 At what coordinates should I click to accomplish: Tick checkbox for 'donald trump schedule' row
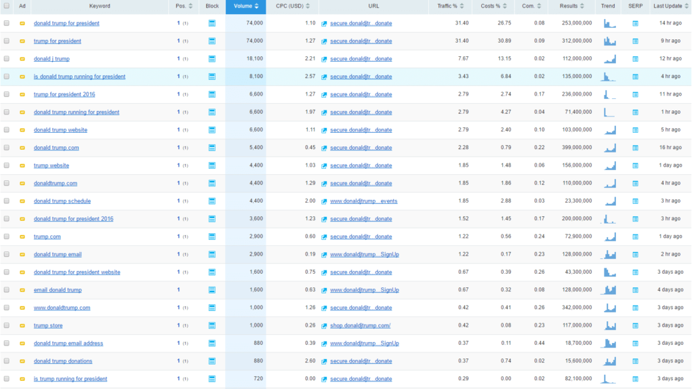7,201
